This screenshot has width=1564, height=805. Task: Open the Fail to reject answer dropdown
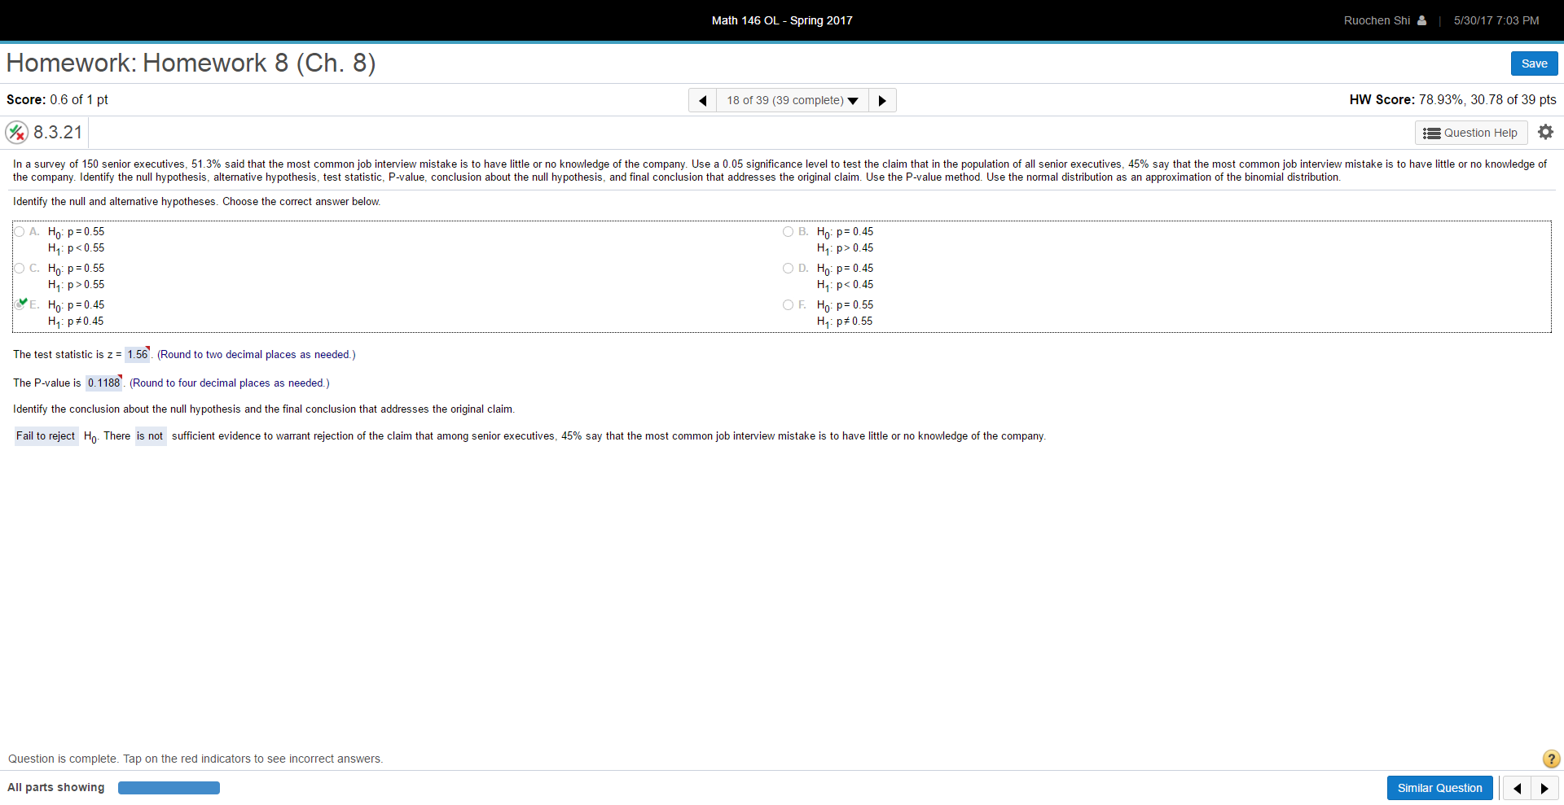point(45,435)
